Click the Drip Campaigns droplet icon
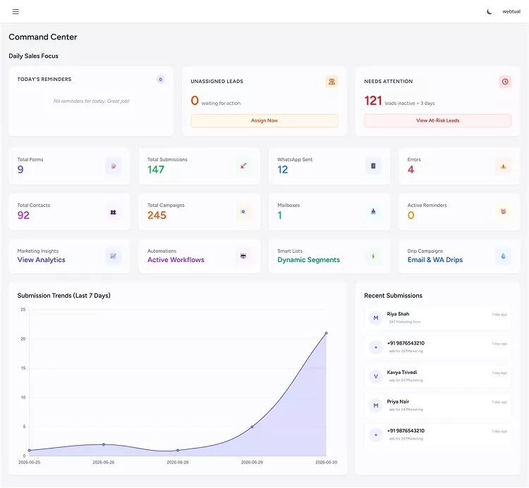The width and height of the screenshot is (529, 488). coord(503,256)
